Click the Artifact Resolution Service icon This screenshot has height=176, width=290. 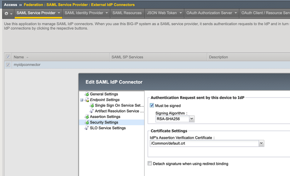click(x=92, y=111)
